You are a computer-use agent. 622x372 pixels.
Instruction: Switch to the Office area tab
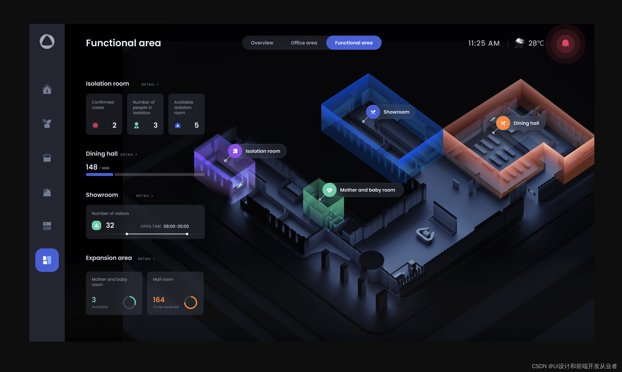tap(304, 42)
